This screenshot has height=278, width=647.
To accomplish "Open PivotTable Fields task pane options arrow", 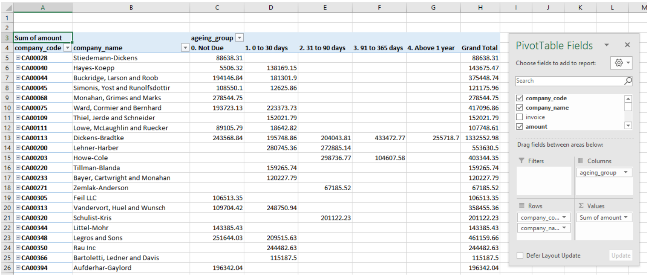I will coord(606,45).
